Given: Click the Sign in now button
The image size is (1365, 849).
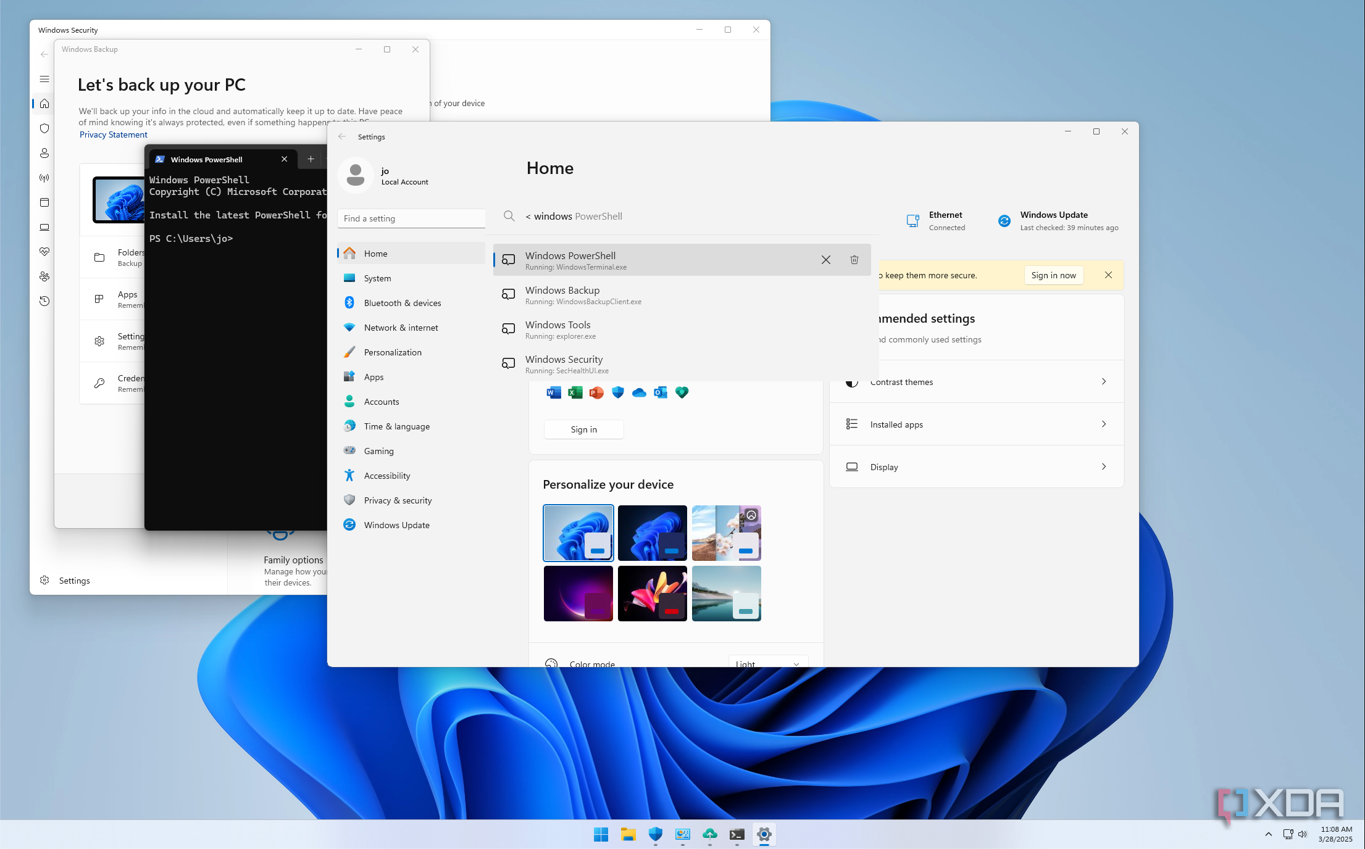Looking at the screenshot, I should tap(1053, 275).
